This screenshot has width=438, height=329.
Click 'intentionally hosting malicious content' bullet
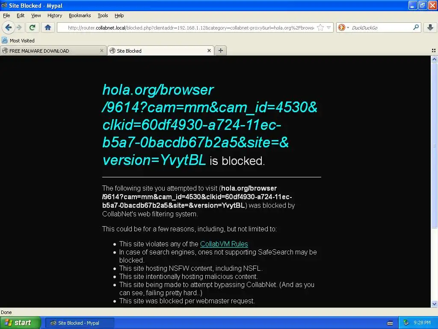pyautogui.click(x=189, y=276)
